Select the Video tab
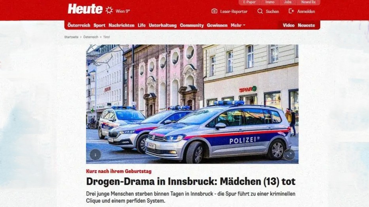This screenshot has height=207, width=369. click(x=289, y=25)
